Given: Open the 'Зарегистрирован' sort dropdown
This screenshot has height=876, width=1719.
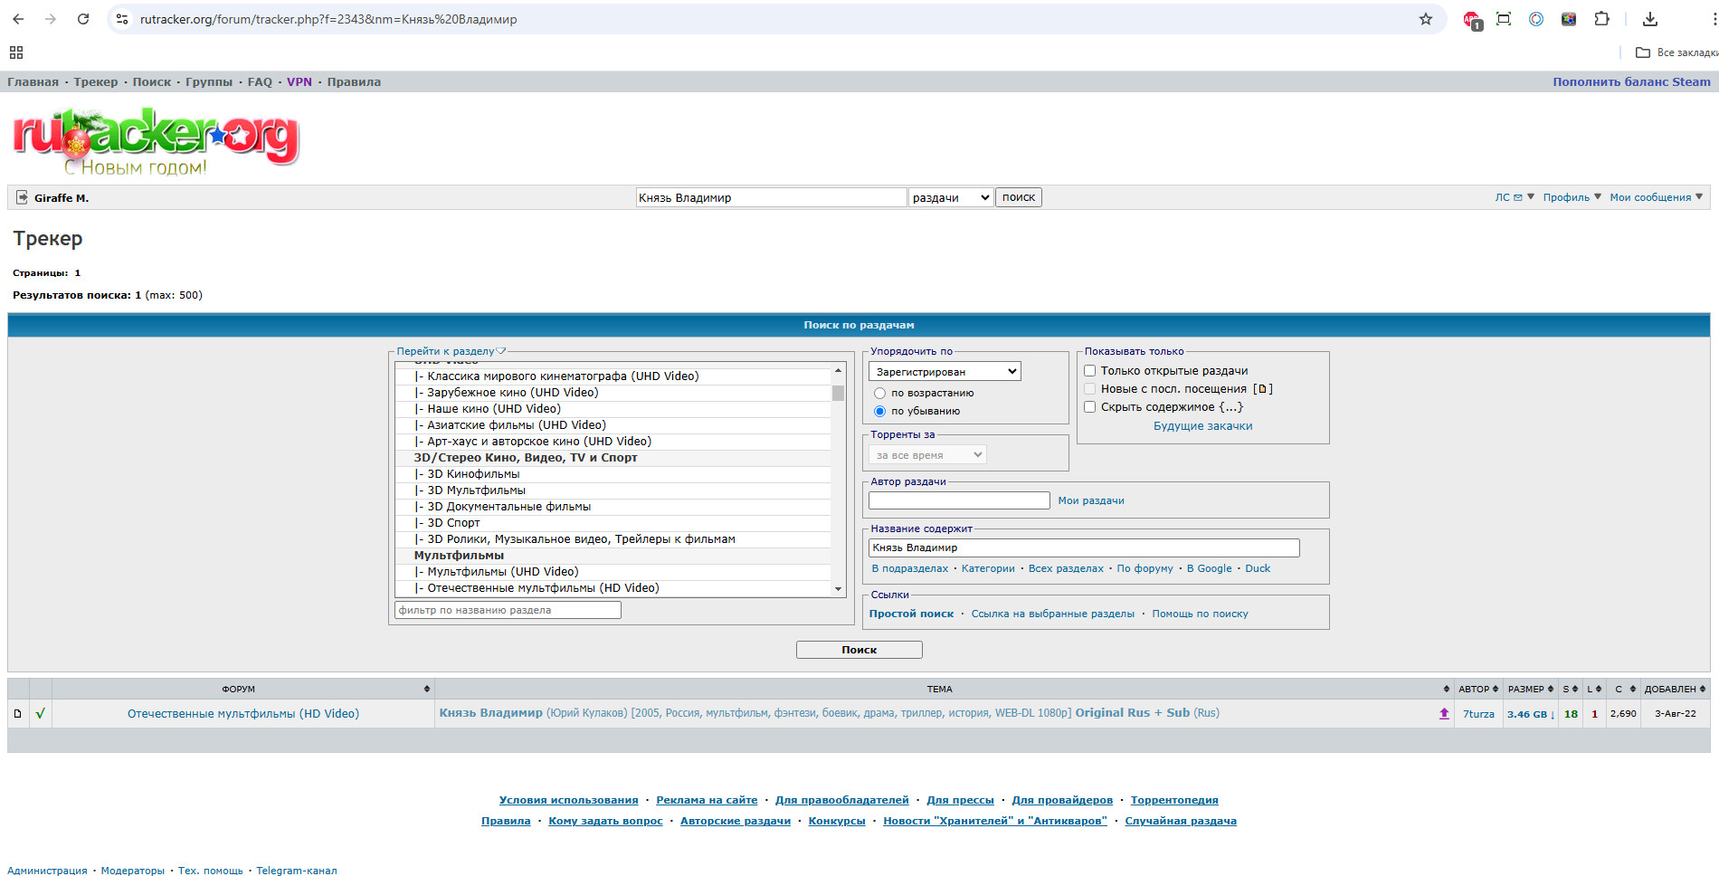Looking at the screenshot, I should 945,372.
